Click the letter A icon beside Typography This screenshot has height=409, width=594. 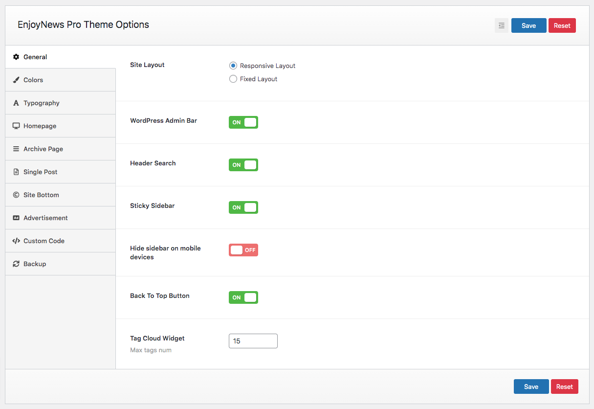pyautogui.click(x=16, y=103)
